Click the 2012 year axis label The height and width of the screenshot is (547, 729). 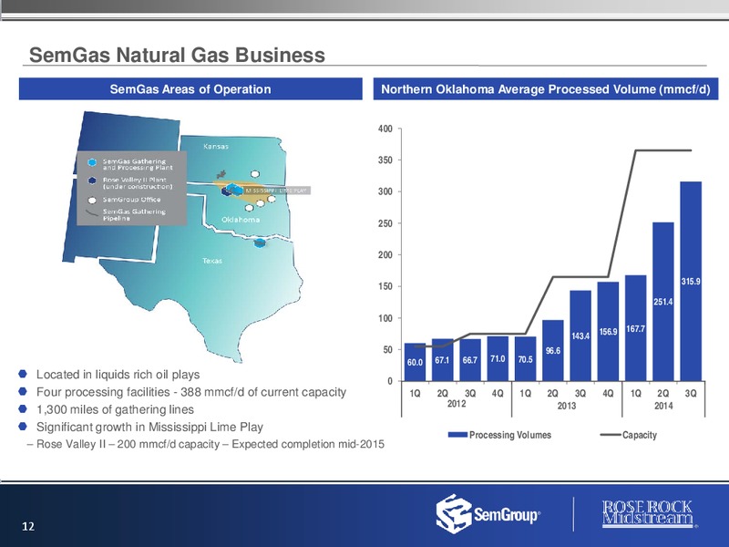click(457, 404)
